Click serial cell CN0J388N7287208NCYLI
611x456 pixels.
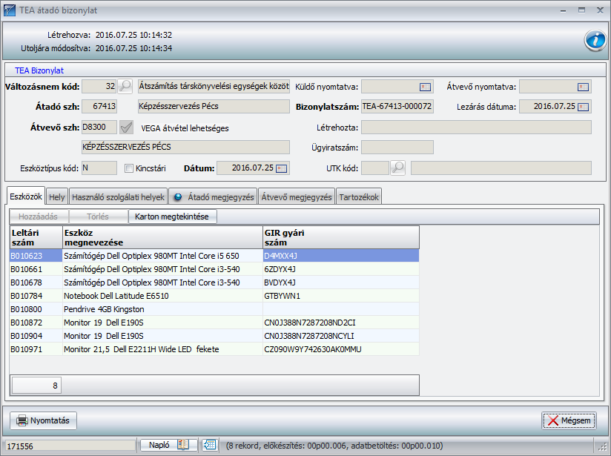341,336
